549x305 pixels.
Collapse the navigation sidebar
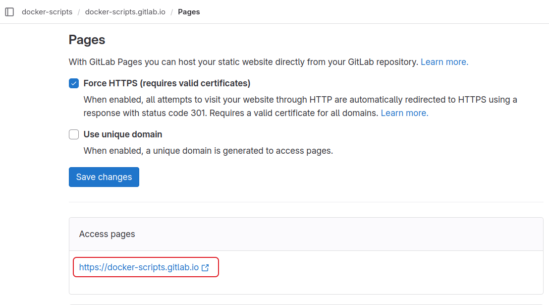[9, 11]
